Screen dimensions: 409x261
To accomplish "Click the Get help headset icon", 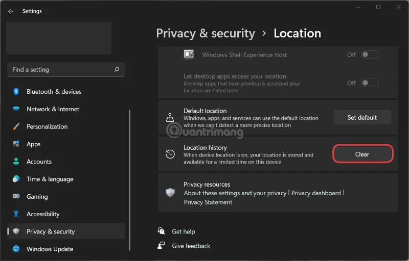I will tap(161, 231).
